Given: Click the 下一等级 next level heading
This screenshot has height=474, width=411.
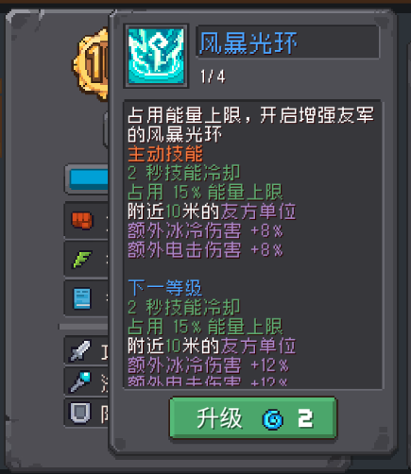Looking at the screenshot, I should click(x=164, y=287).
